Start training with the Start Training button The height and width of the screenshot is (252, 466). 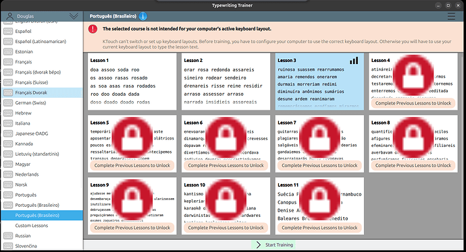click(274, 245)
